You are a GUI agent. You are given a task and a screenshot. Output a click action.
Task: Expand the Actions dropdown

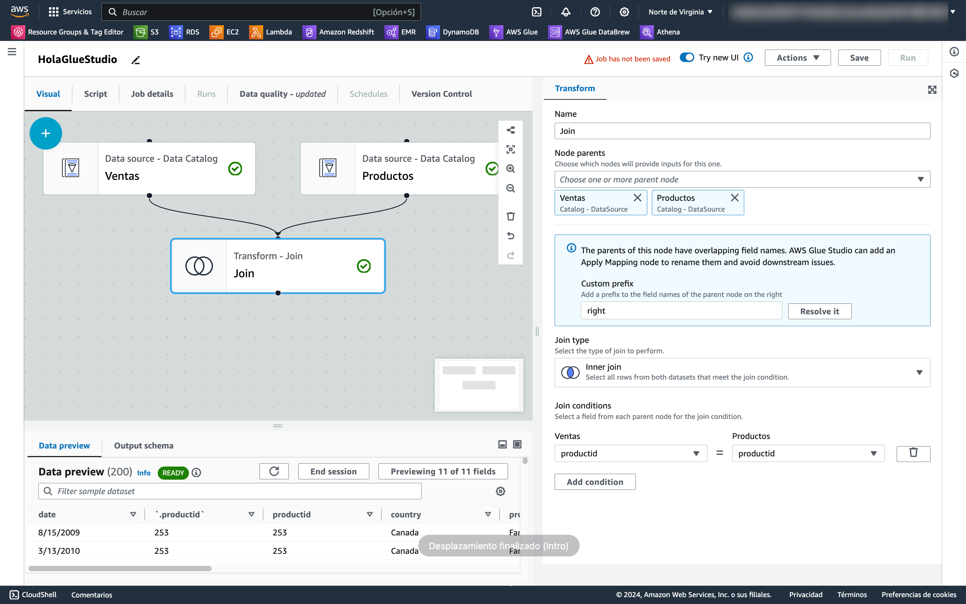pos(797,57)
